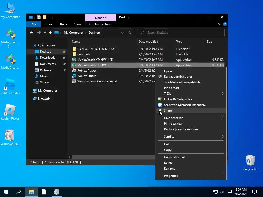Click the chevron after My Computer in address bar
The height and width of the screenshot is (197, 263).
pos(86,33)
